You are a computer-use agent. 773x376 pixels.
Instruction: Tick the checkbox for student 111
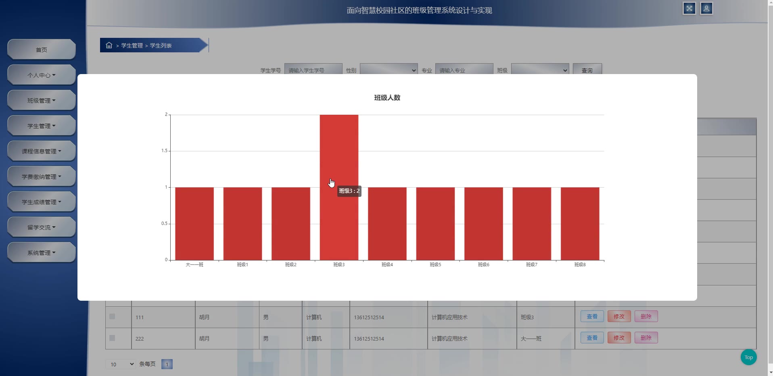pos(112,316)
